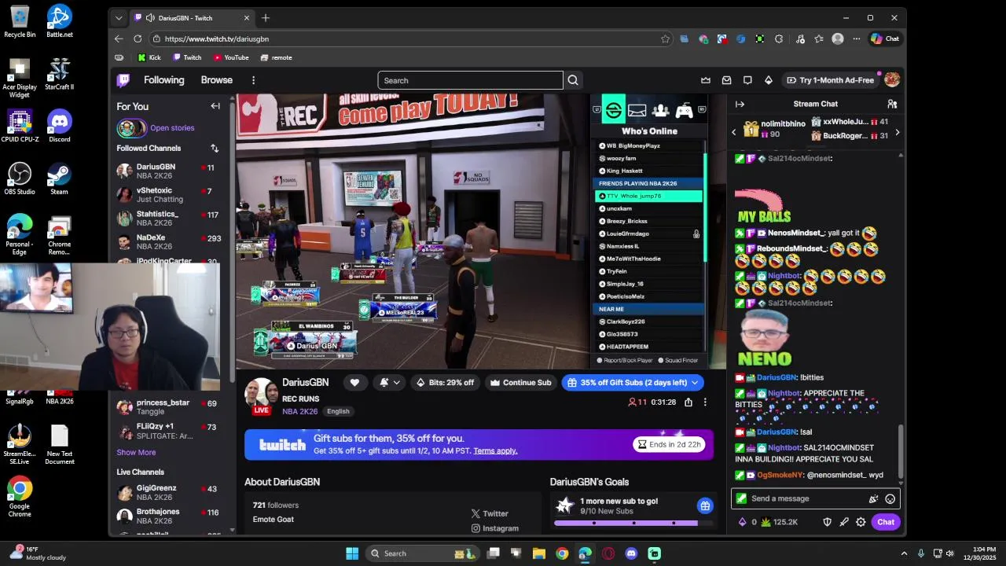Sort followed channels with the arrows icon

[x=215, y=148]
